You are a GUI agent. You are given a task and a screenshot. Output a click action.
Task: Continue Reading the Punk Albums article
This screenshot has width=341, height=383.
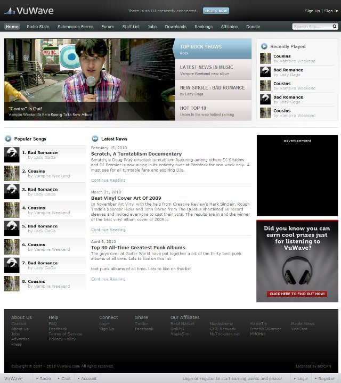tap(108, 279)
